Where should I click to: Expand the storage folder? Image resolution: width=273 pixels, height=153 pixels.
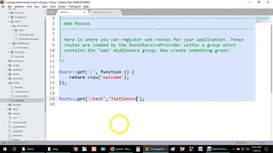6,105
